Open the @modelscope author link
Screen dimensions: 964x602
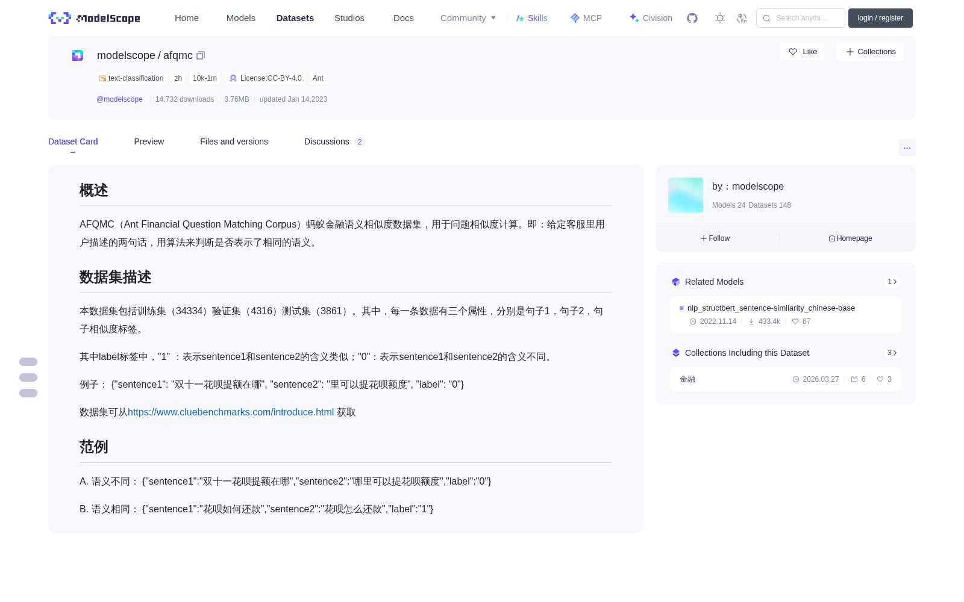119,99
